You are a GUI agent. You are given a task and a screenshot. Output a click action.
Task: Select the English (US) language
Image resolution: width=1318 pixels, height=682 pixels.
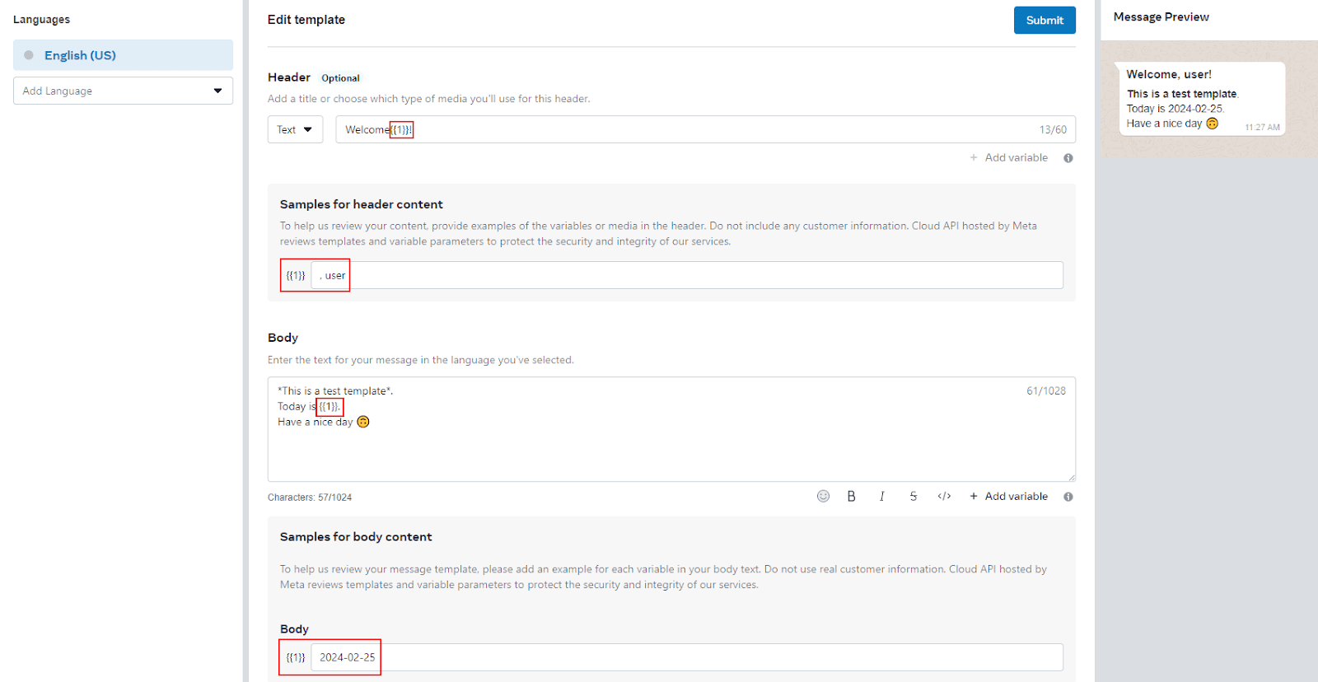point(123,55)
